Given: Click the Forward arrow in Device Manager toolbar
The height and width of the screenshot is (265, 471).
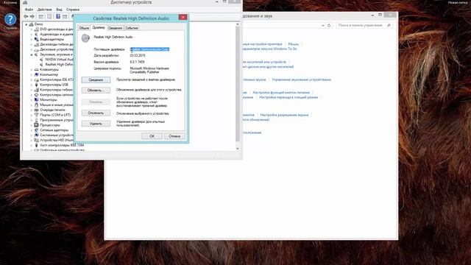Looking at the screenshot, I should tap(32, 16).
